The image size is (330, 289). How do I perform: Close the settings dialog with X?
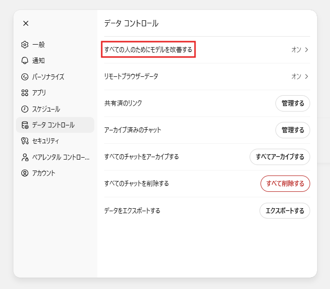[x=26, y=23]
